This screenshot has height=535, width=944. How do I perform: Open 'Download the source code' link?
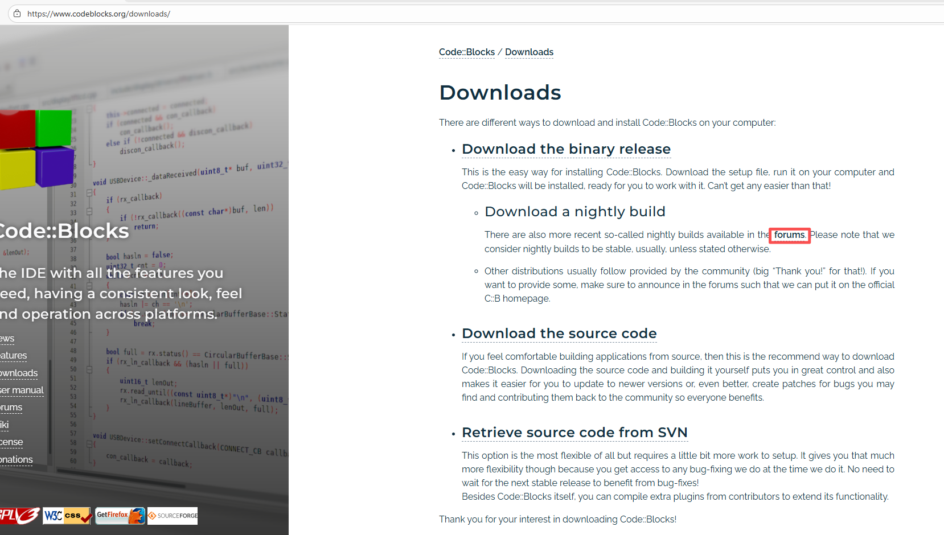[x=559, y=334]
